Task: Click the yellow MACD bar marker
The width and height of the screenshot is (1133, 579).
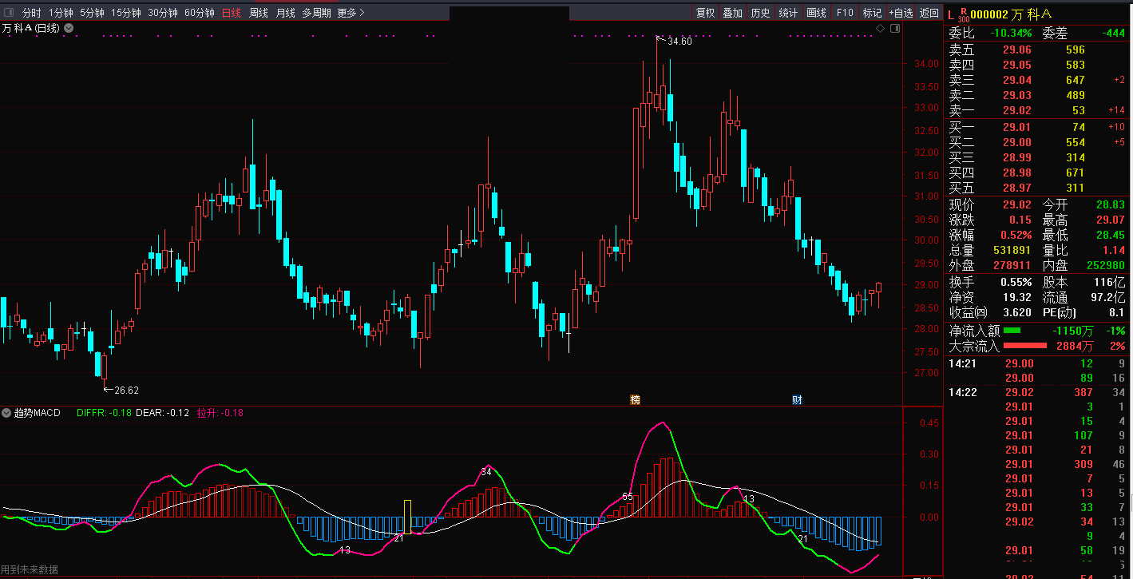Action: click(x=407, y=517)
